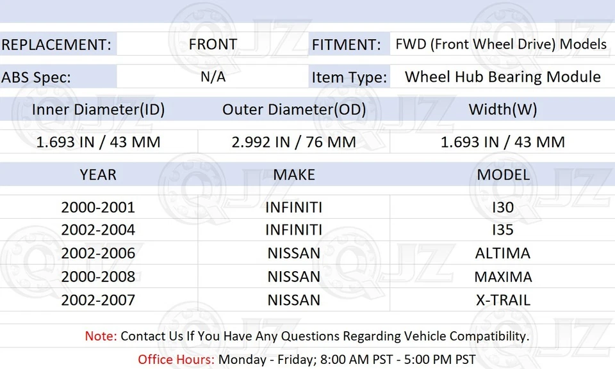Select the I35 model cell
The image size is (615, 369).
coord(503,230)
